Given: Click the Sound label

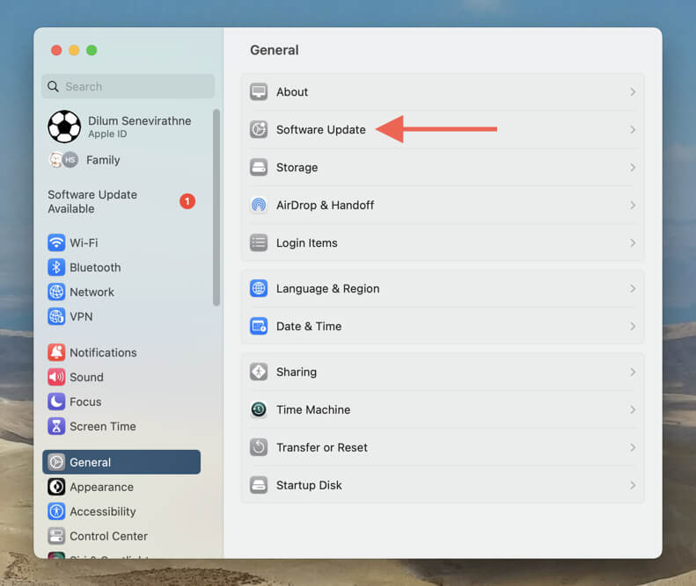Looking at the screenshot, I should (86, 377).
